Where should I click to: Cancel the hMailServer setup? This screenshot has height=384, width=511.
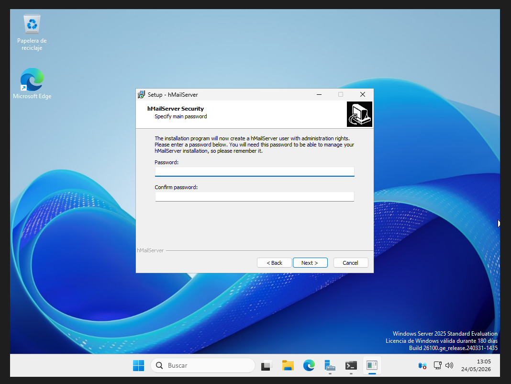point(351,263)
